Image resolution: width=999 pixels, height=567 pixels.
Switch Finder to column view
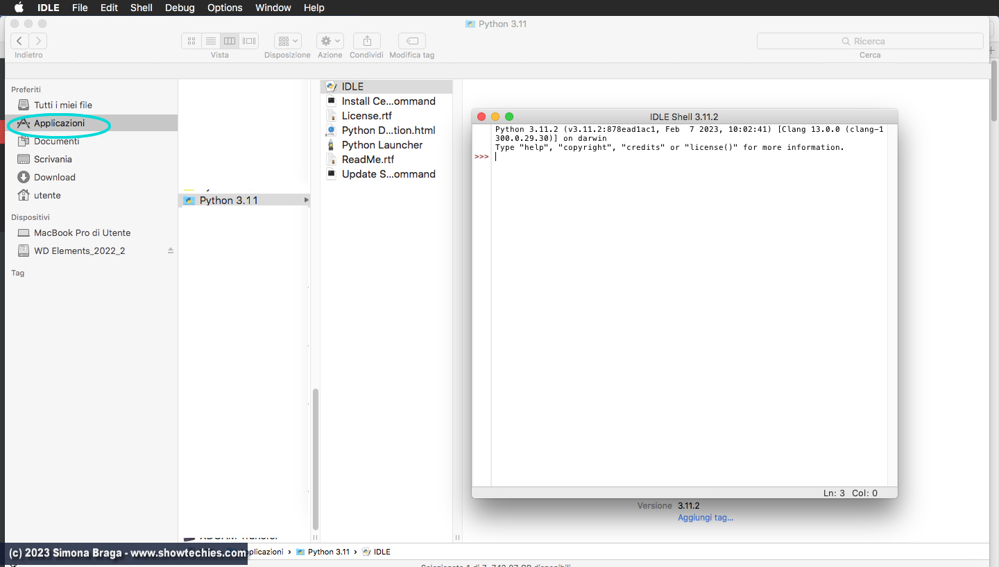[230, 41]
